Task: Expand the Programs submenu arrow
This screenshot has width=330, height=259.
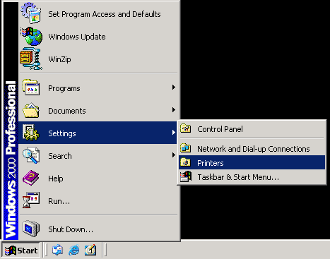Action: (174, 88)
